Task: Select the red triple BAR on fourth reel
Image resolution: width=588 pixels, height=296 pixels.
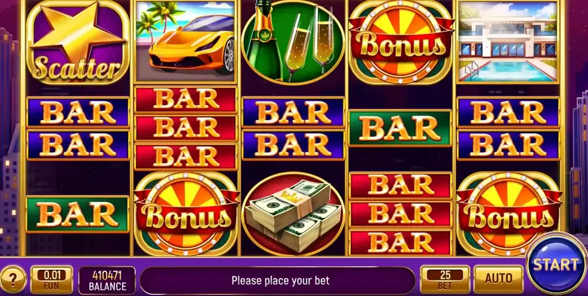Action: coord(400,214)
